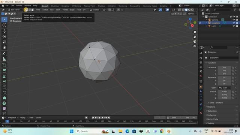Viewport: 240px width, 135px height.
Task: Switch to the Sculpting workspace tab
Action: click(x=65, y=6)
